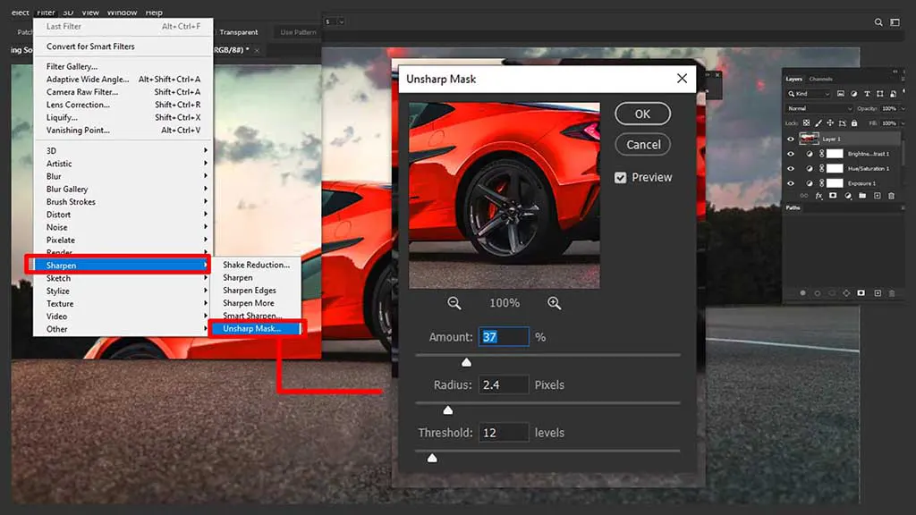Toggle the Preview checkbox
This screenshot has height=515, width=916.
point(621,178)
